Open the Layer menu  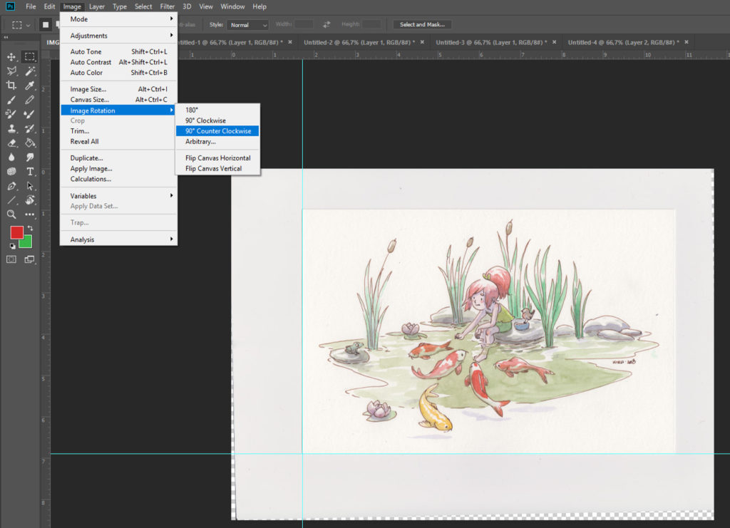[97, 6]
